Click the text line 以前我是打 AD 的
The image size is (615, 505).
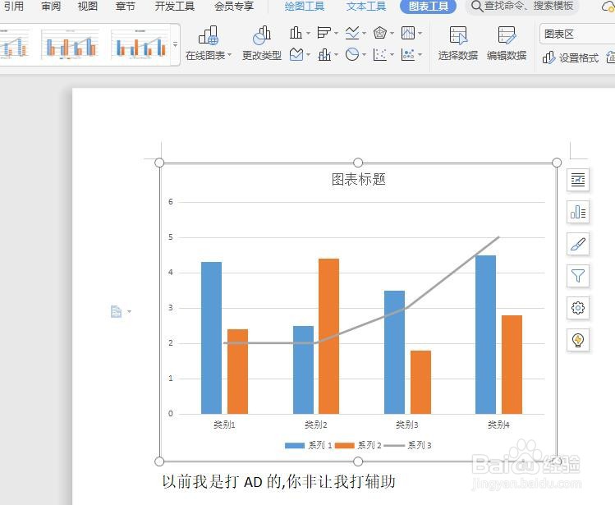pos(278,481)
